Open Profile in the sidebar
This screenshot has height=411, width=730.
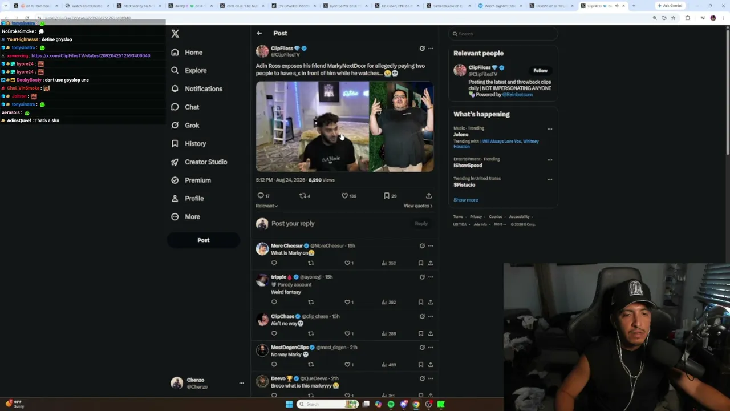187,199
